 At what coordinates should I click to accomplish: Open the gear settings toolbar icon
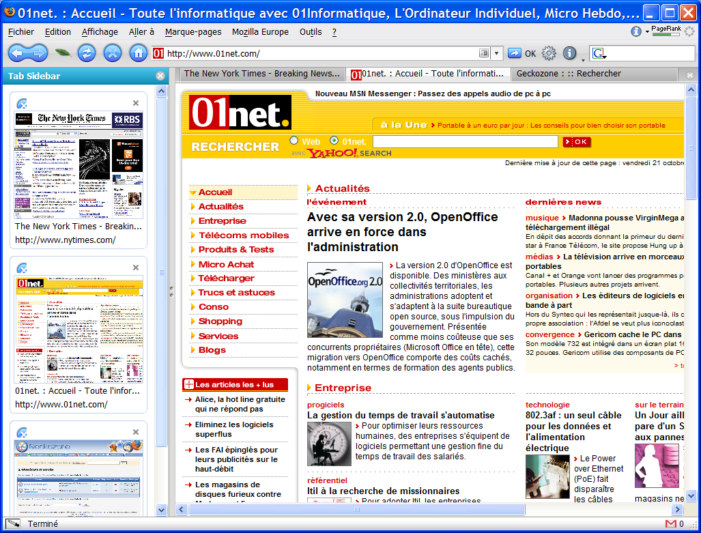[x=549, y=53]
